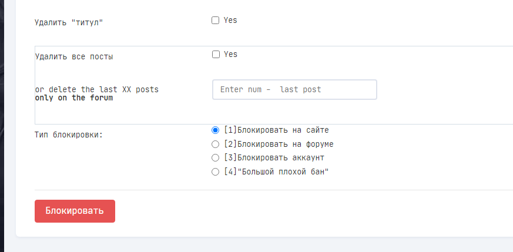The height and width of the screenshot is (252, 513).
Task: Click the Yes label beside Удалить все посты
Action: click(x=231, y=54)
